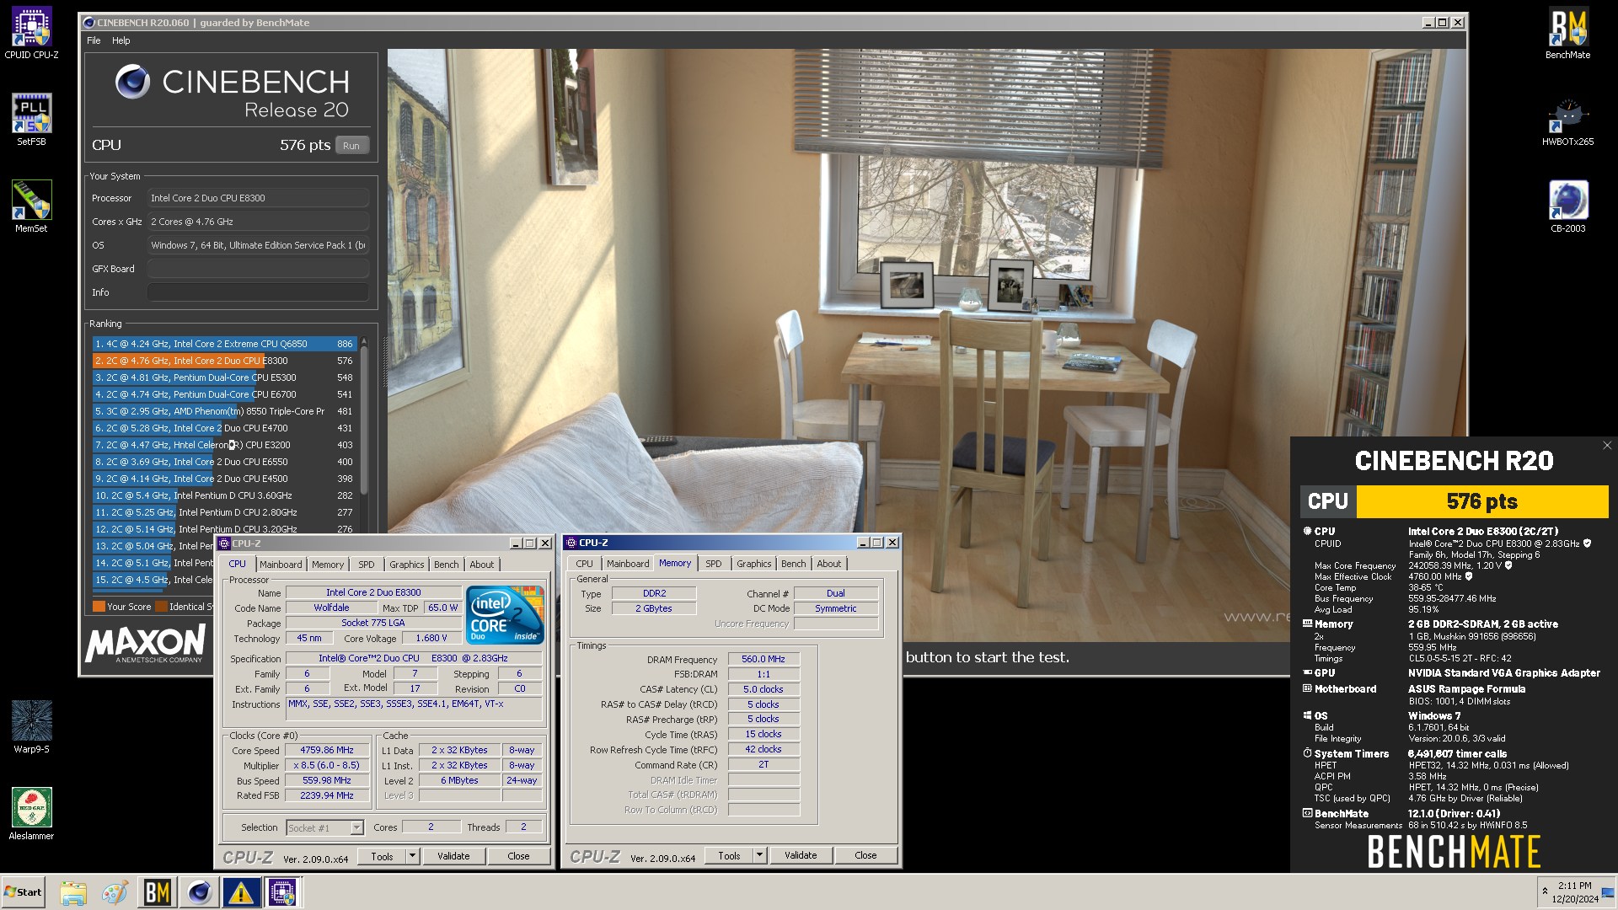Screen dimensions: 1618x910
Task: Open About tab in left CPU-Z window
Action: (482, 565)
